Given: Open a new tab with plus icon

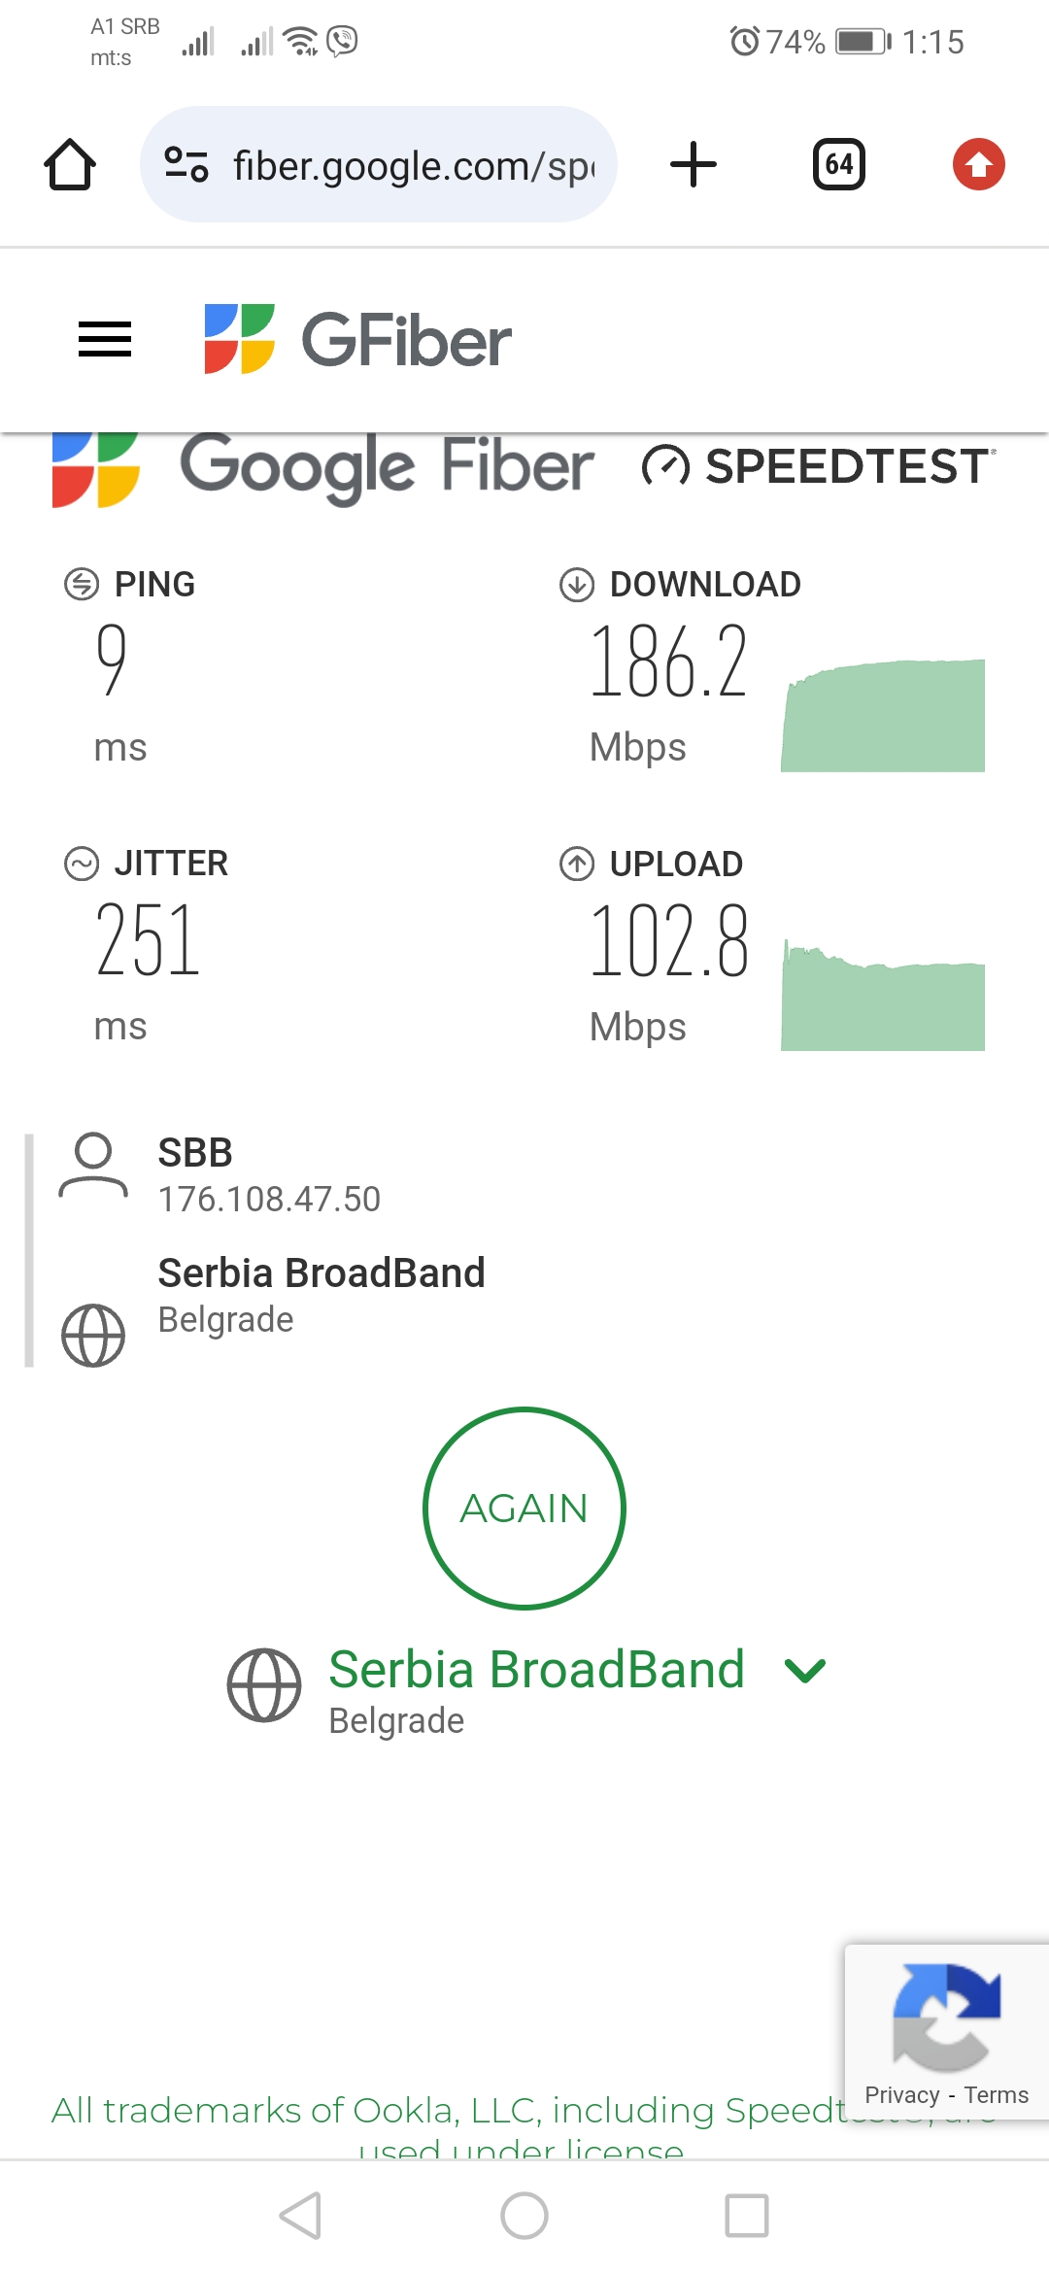Looking at the screenshot, I should pyautogui.click(x=694, y=164).
